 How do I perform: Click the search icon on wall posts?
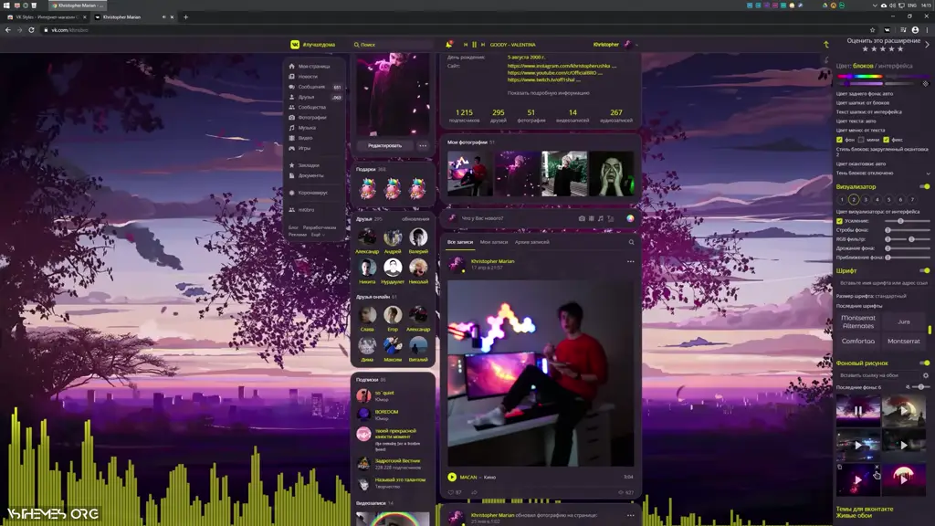coord(631,242)
